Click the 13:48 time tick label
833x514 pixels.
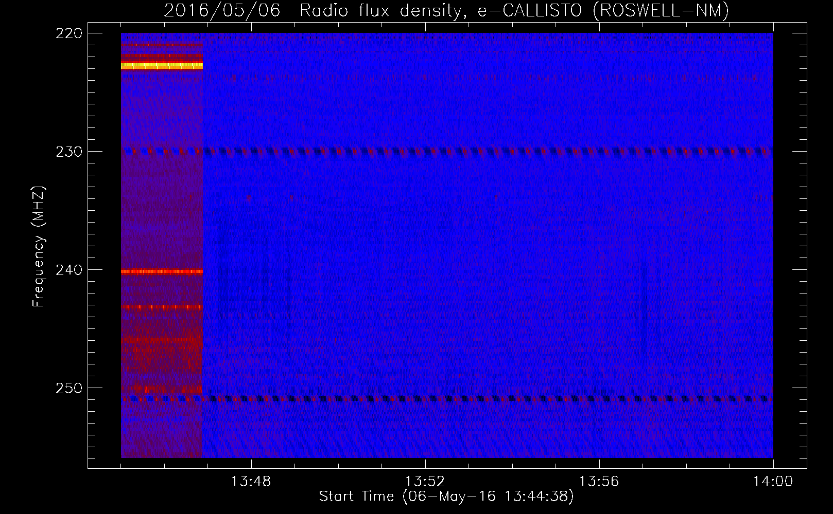tap(251, 482)
